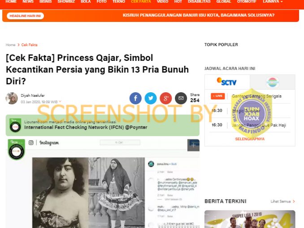Share article via Google Plus icon
Viewport: 304px width, 228px height.
[166, 98]
